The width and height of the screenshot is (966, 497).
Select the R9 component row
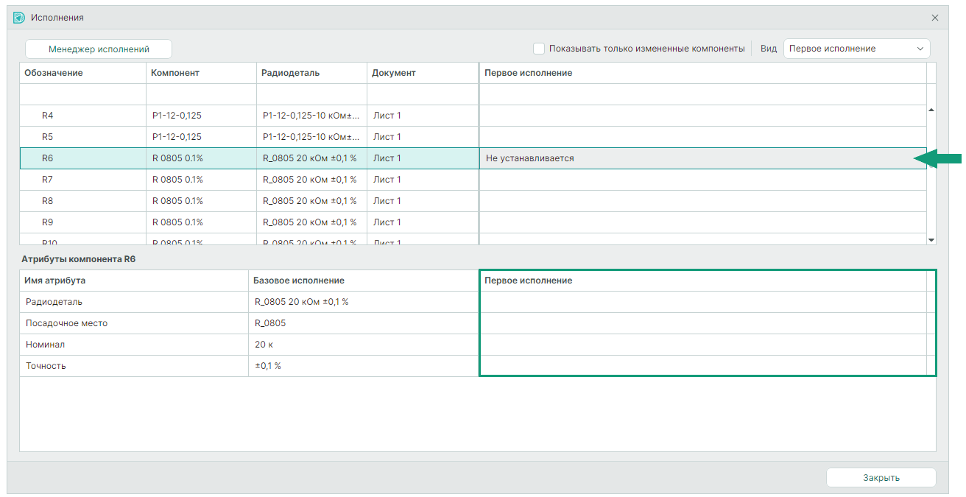[250, 222]
